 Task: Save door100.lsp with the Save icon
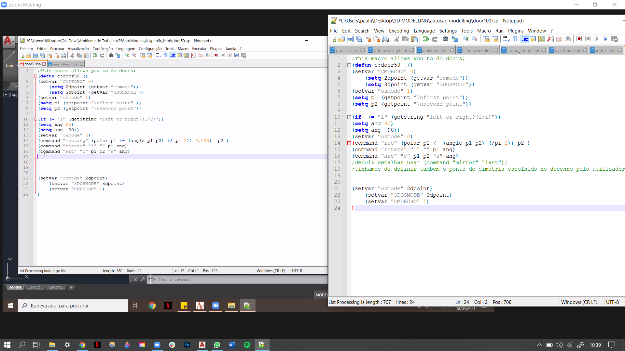coord(350,39)
